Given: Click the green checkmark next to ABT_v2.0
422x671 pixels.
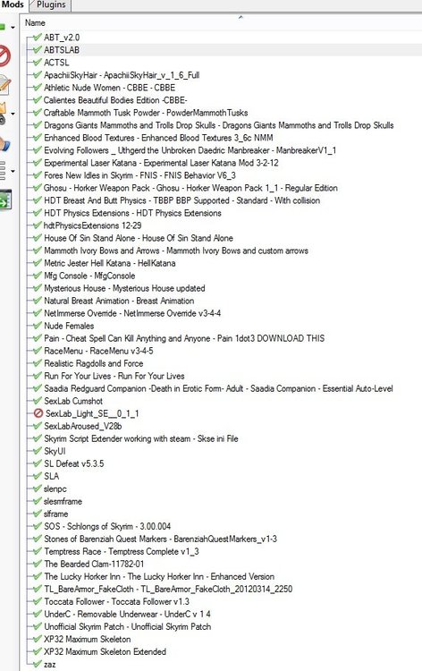Looking at the screenshot, I should click(x=38, y=38).
